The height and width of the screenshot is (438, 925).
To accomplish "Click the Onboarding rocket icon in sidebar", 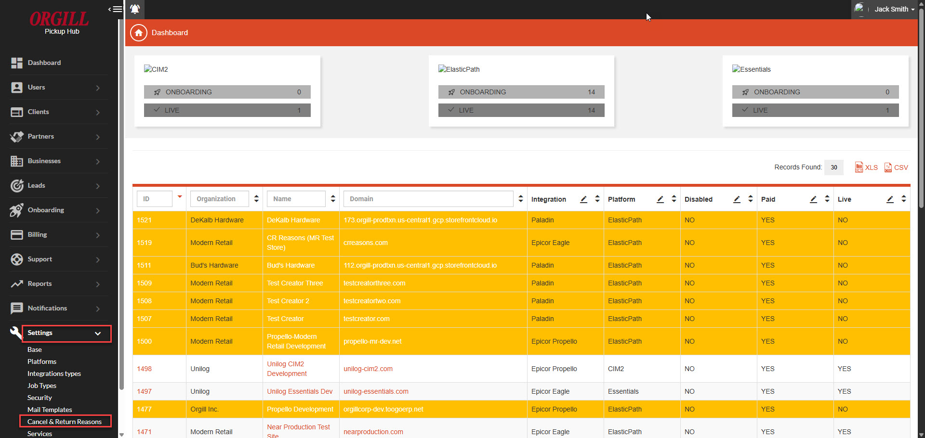I will click(x=17, y=210).
